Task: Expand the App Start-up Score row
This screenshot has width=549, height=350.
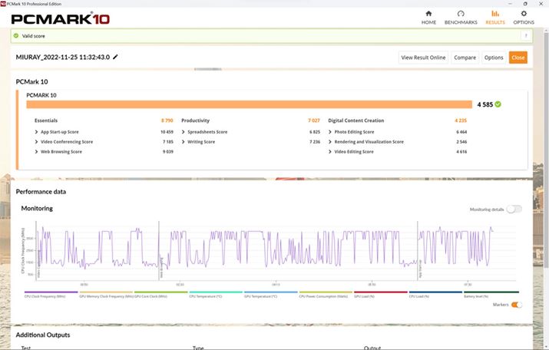Action: pos(37,132)
